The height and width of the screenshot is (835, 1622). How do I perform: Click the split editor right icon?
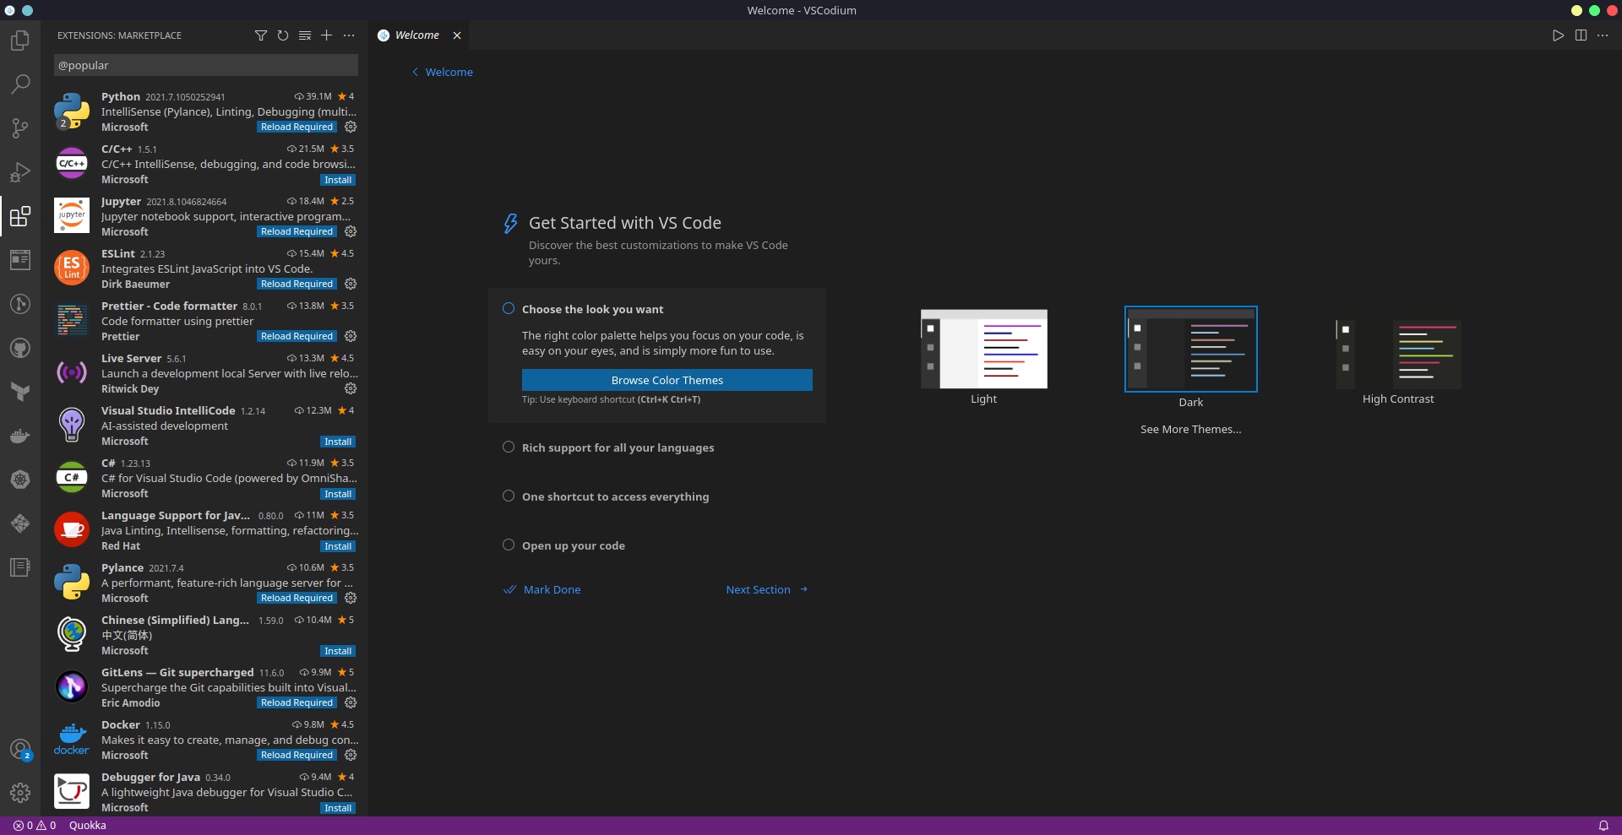[1581, 35]
